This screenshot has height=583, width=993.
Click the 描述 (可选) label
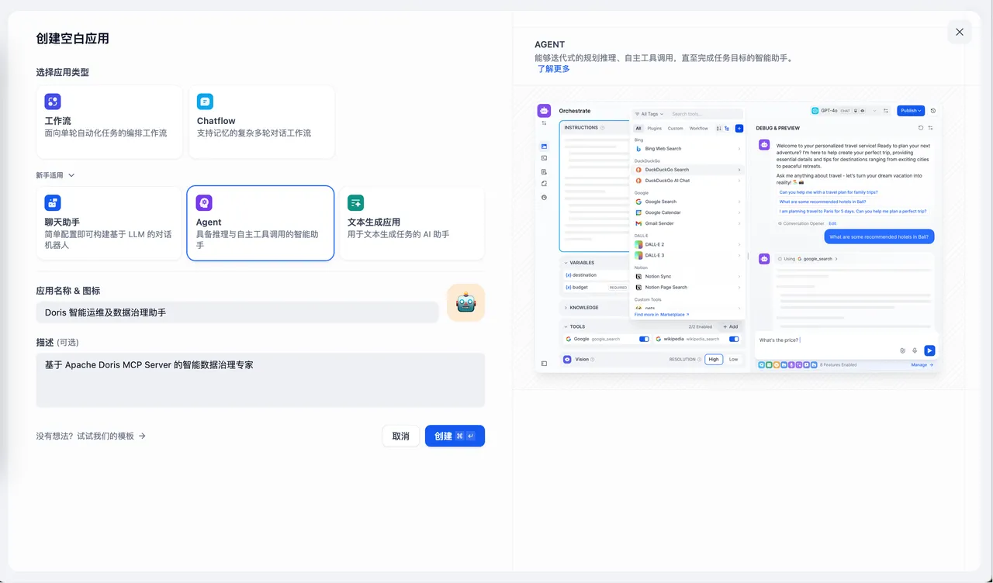[x=57, y=343]
